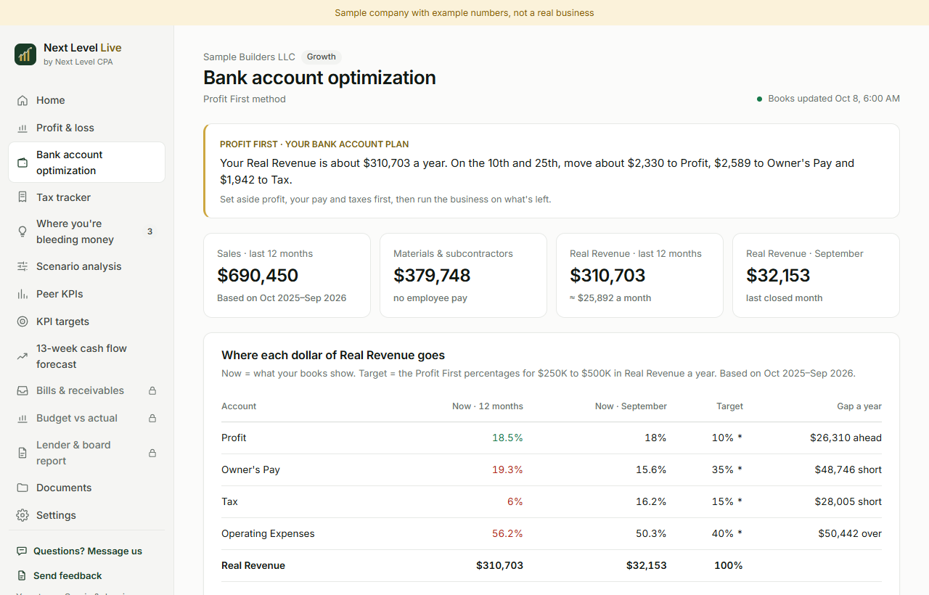Click the Operating Expenses 56.2% value

507,533
